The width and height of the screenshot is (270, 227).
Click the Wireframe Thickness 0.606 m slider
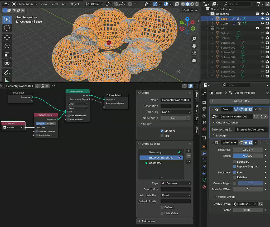point(248,149)
